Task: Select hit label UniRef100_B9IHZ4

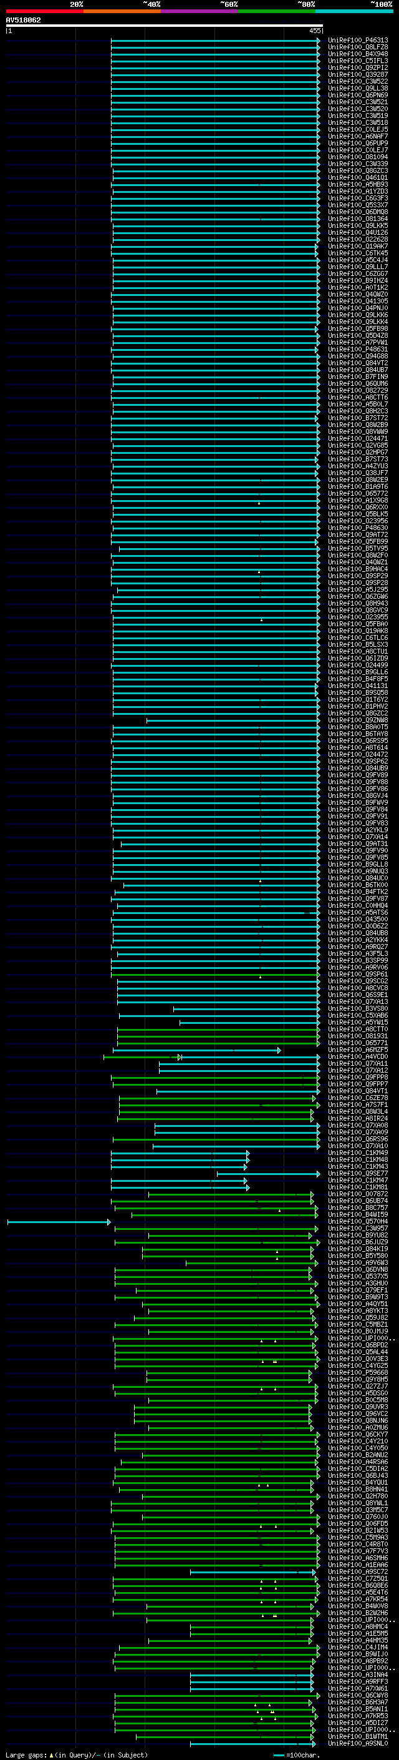Action: pyautogui.click(x=357, y=281)
